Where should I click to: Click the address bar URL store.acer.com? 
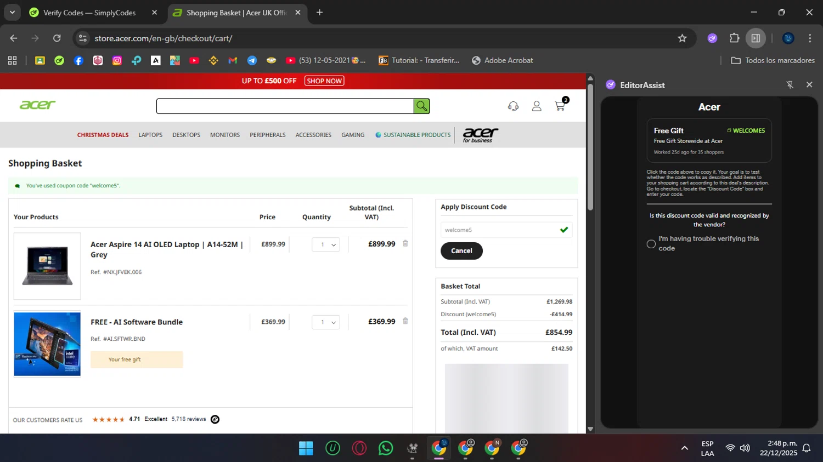click(164, 38)
